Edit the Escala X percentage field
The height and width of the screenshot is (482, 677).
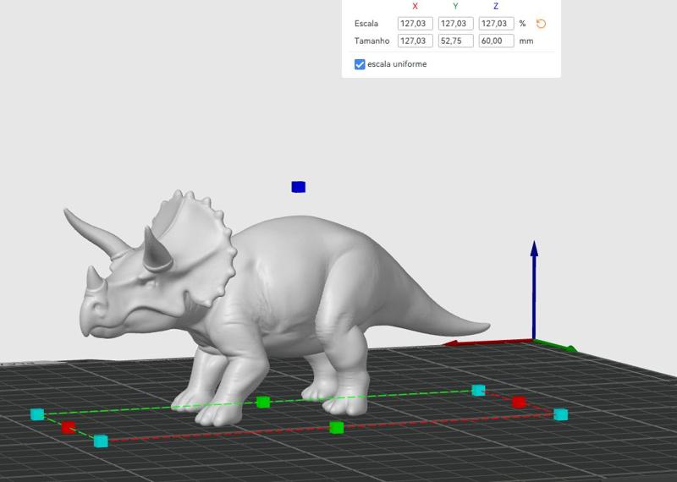pos(415,24)
